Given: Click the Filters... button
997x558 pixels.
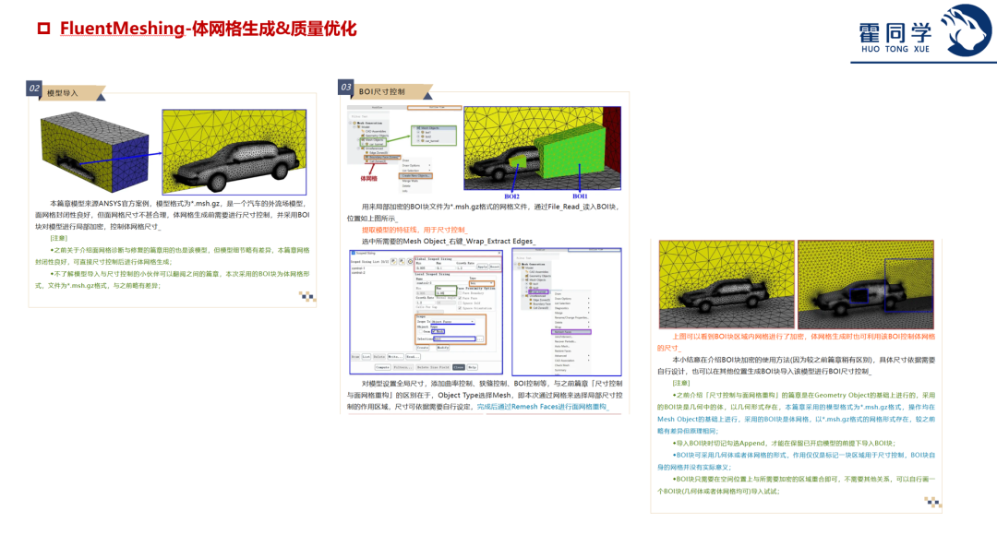Looking at the screenshot, I should [403, 367].
